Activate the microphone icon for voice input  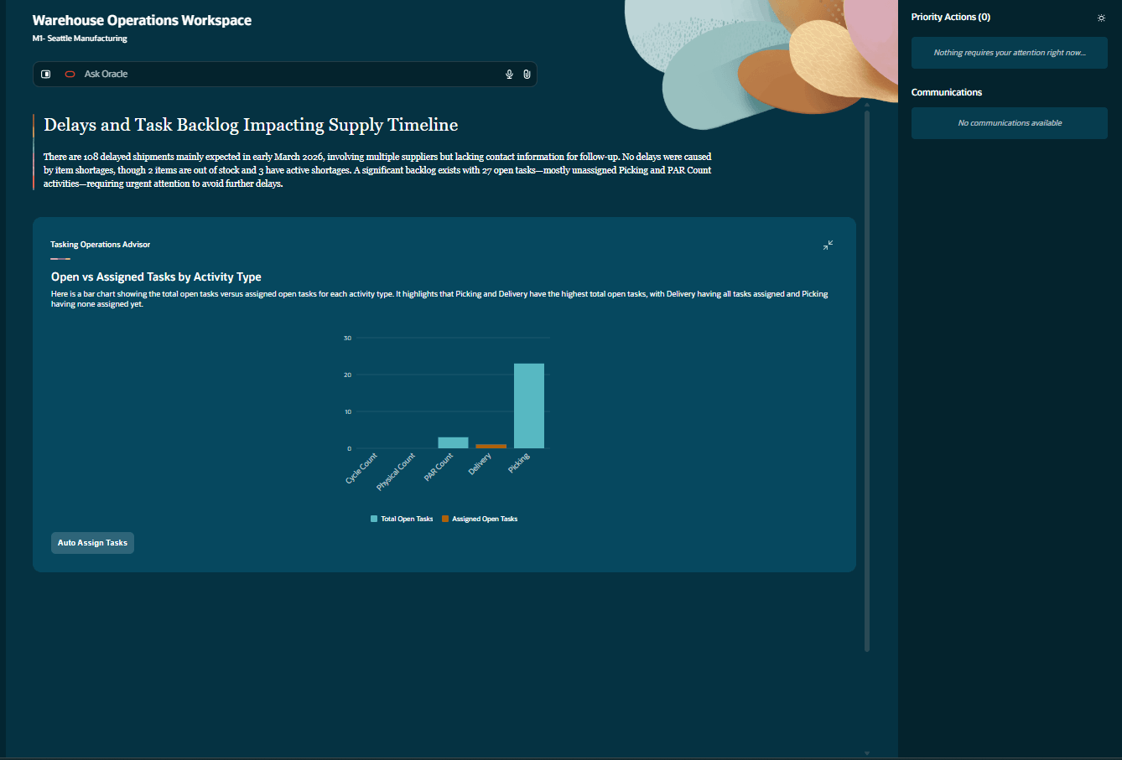pos(509,74)
